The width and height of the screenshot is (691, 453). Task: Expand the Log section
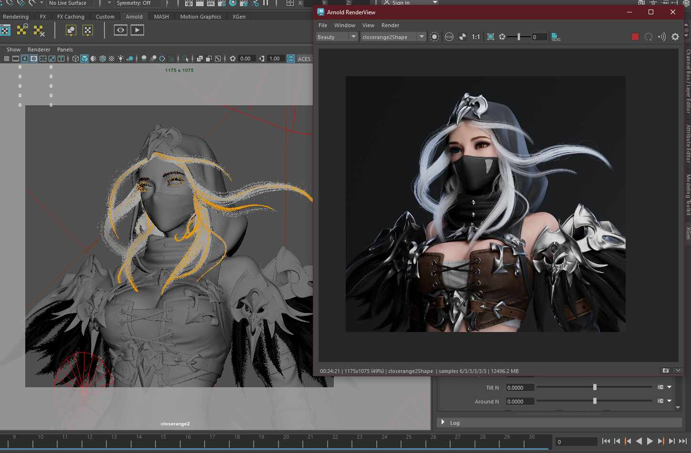[443, 423]
